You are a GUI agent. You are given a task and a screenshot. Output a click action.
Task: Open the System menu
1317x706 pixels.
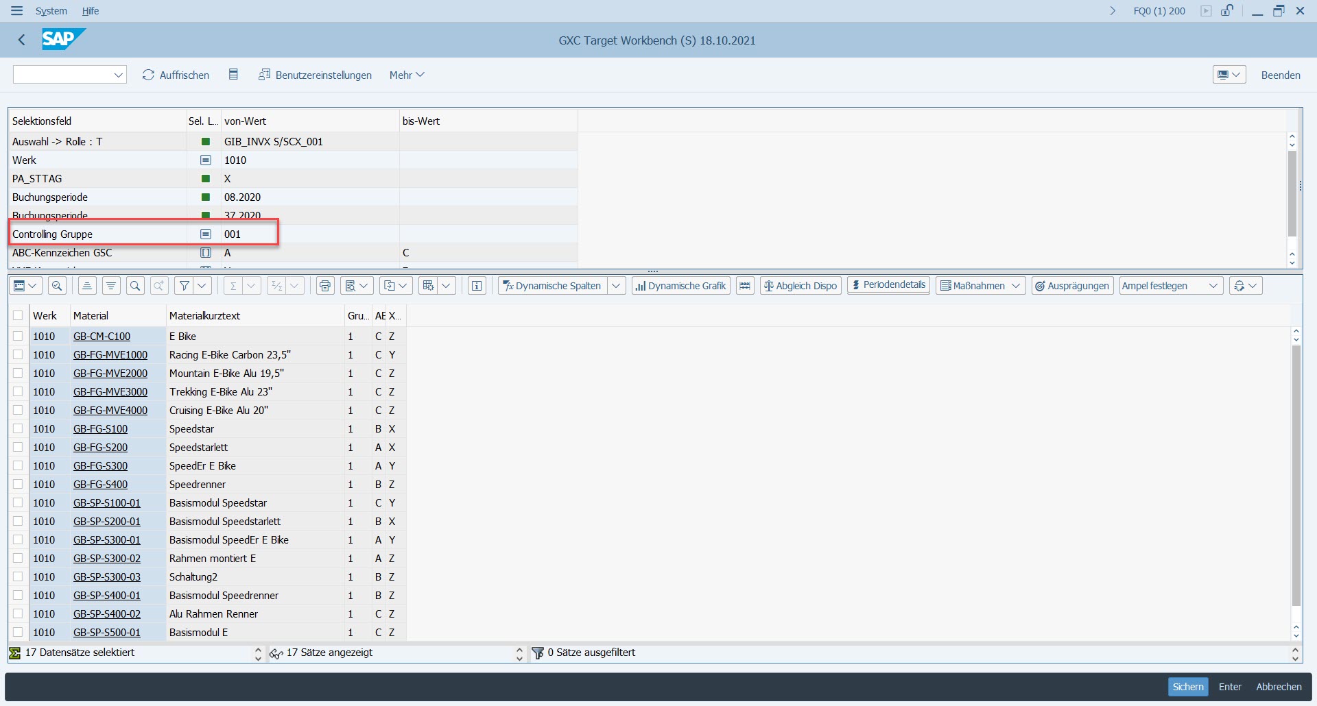tap(51, 11)
